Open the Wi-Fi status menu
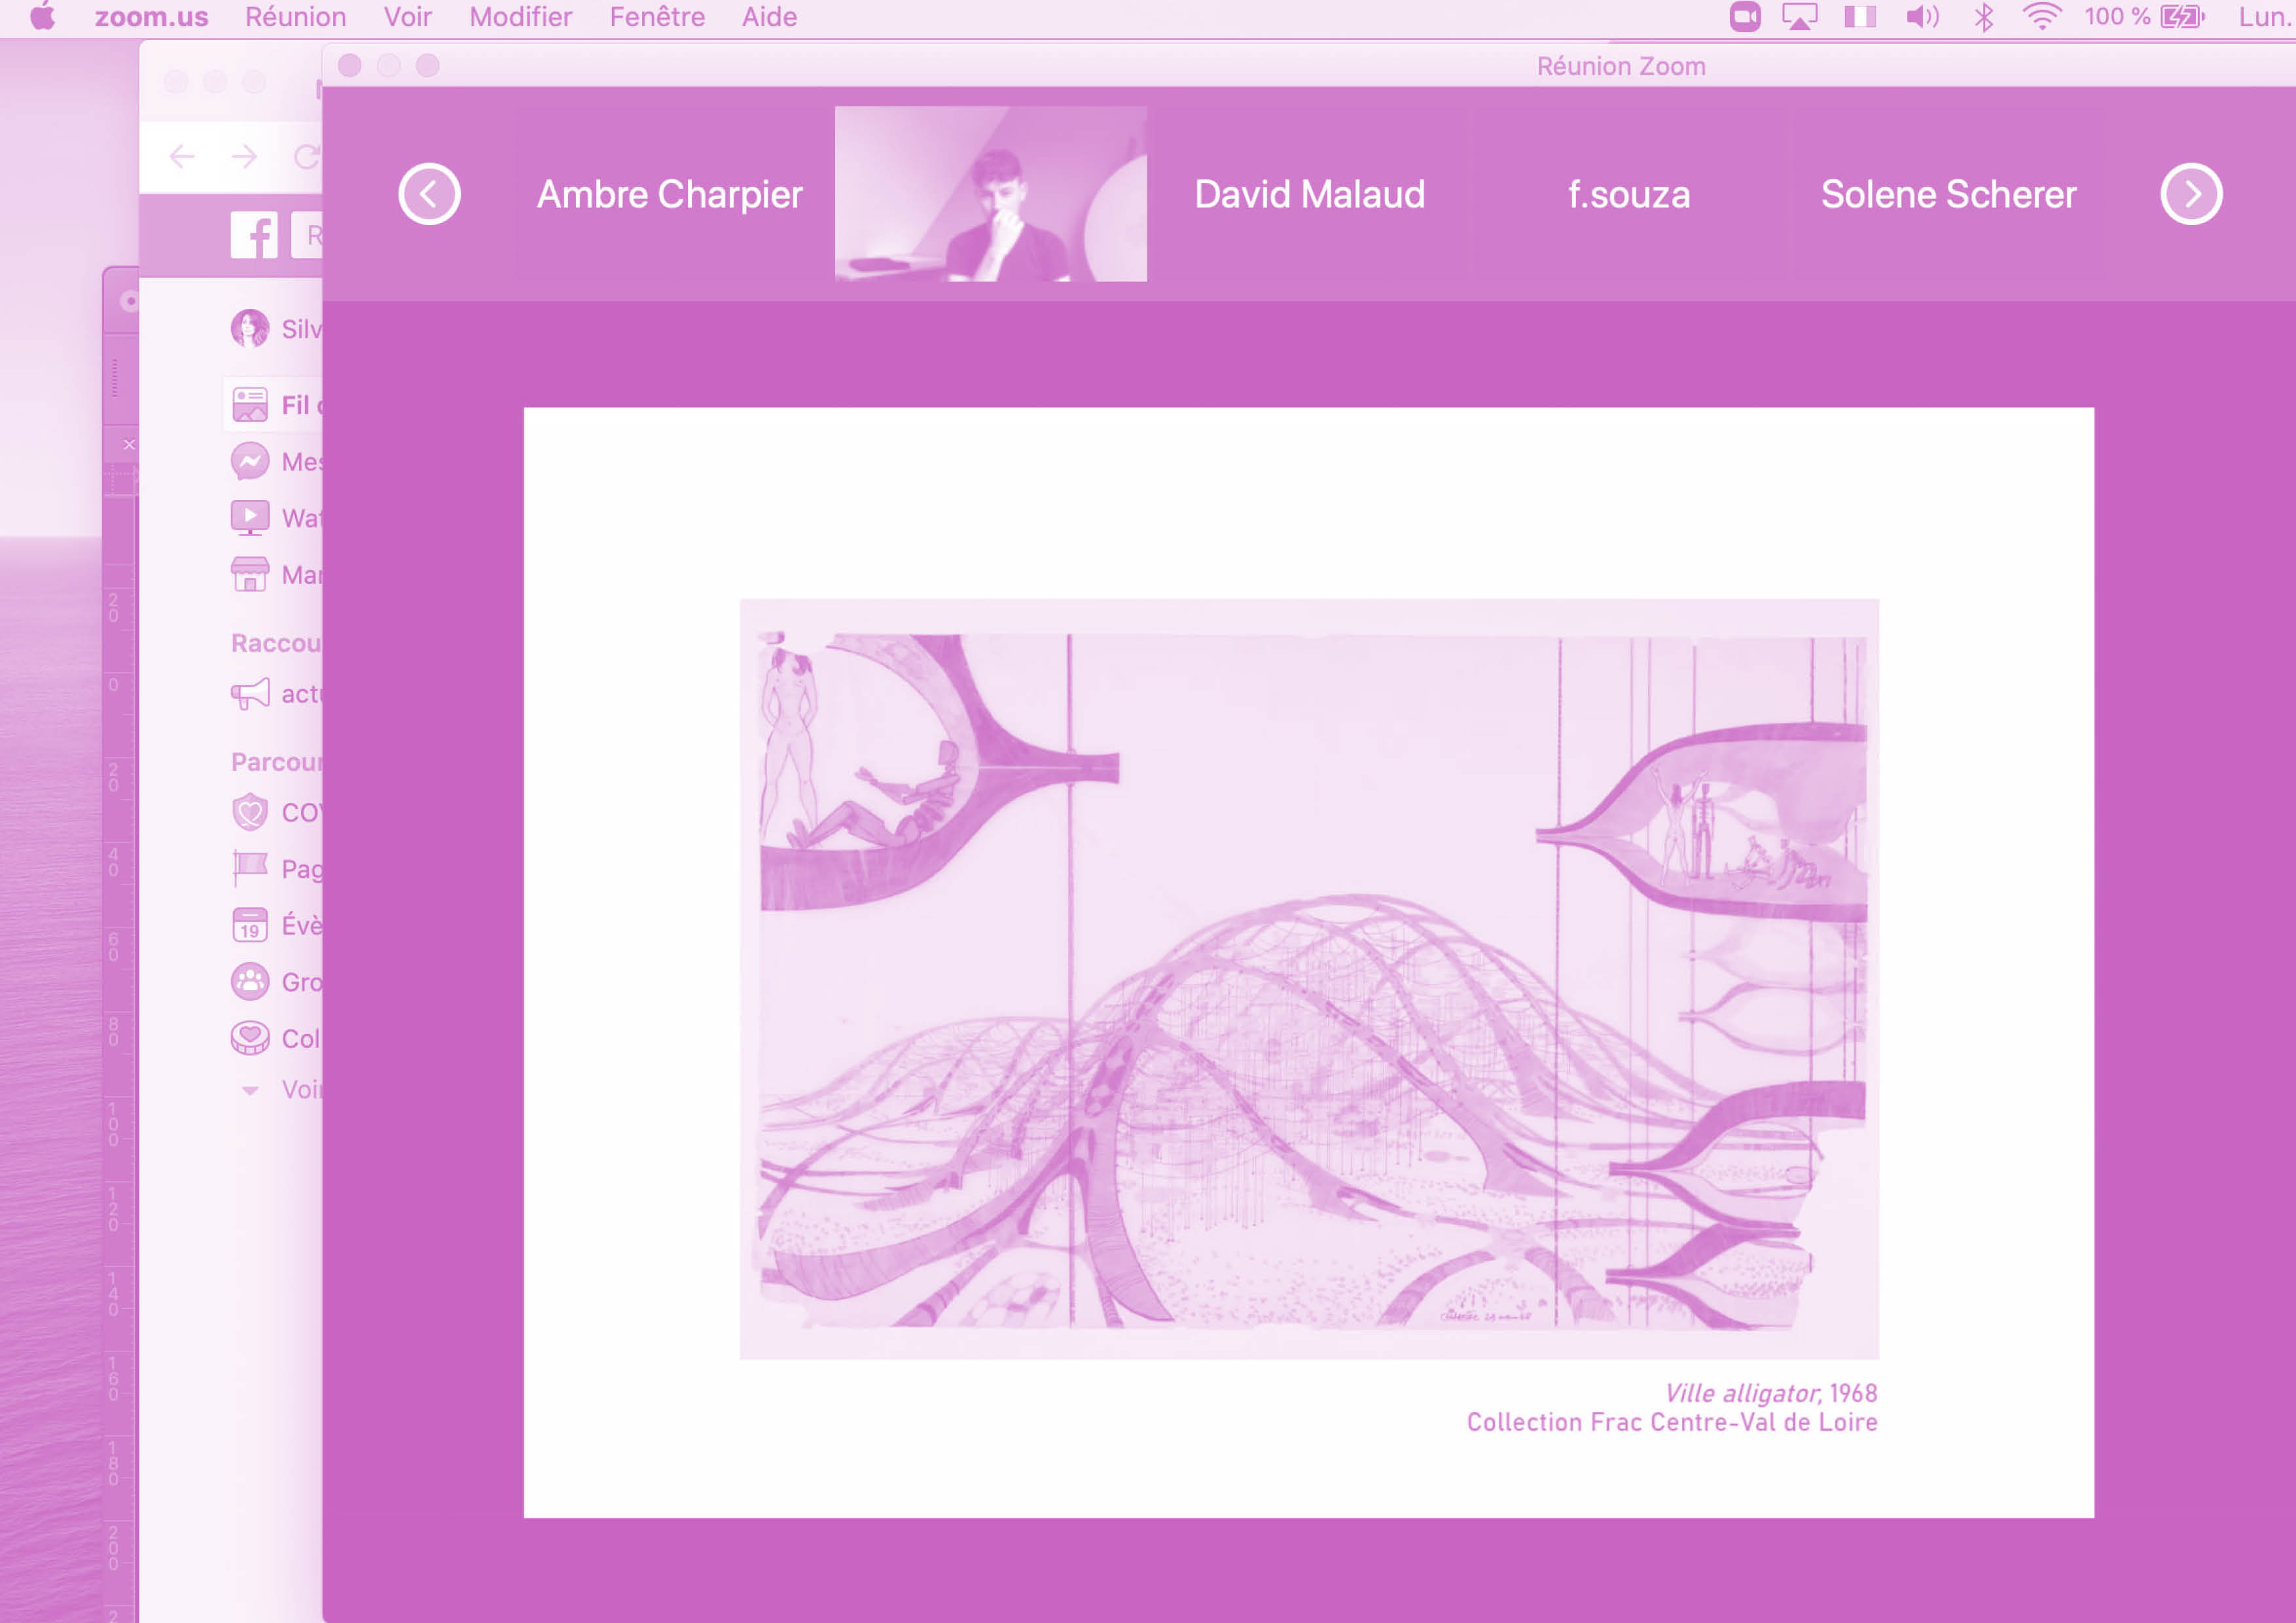This screenshot has height=1623, width=2296. pos(2041,17)
